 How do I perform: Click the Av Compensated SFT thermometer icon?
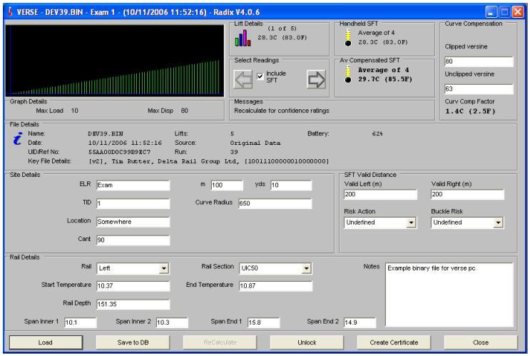pos(348,74)
